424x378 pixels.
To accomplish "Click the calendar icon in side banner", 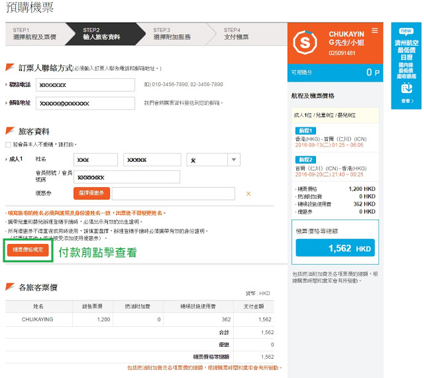I will click(406, 88).
